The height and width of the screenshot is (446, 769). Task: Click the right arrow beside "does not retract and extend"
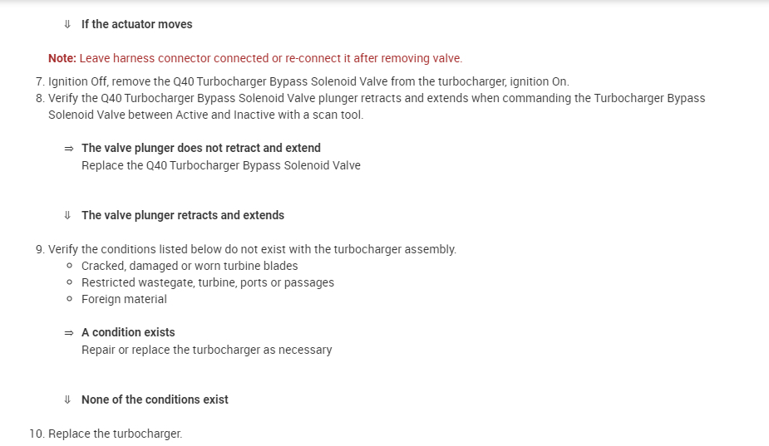pyautogui.click(x=68, y=148)
